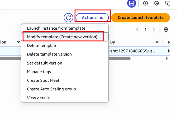
Task: Click the horizontal scrollbar right arrow
Action: pos(167,59)
